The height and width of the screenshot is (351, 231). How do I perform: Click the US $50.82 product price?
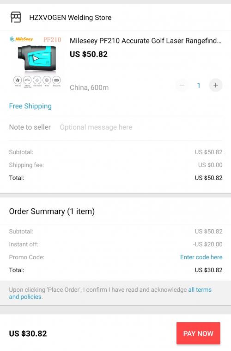coord(89,54)
